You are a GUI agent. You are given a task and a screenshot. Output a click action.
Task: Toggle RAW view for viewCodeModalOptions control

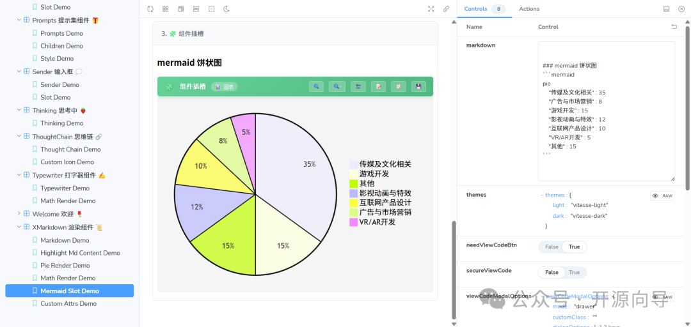[x=662, y=298]
